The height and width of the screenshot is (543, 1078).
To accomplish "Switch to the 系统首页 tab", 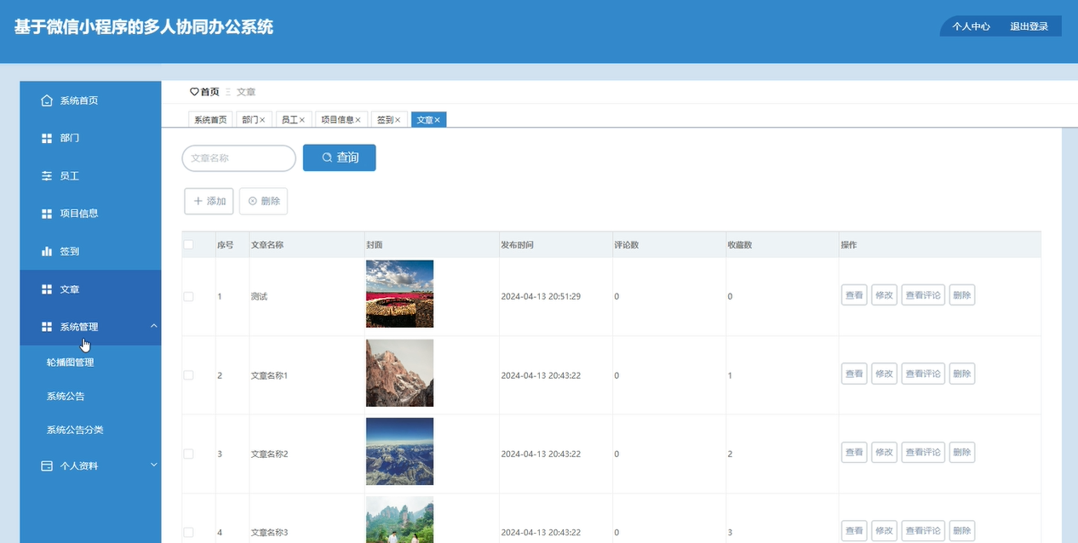I will click(210, 120).
